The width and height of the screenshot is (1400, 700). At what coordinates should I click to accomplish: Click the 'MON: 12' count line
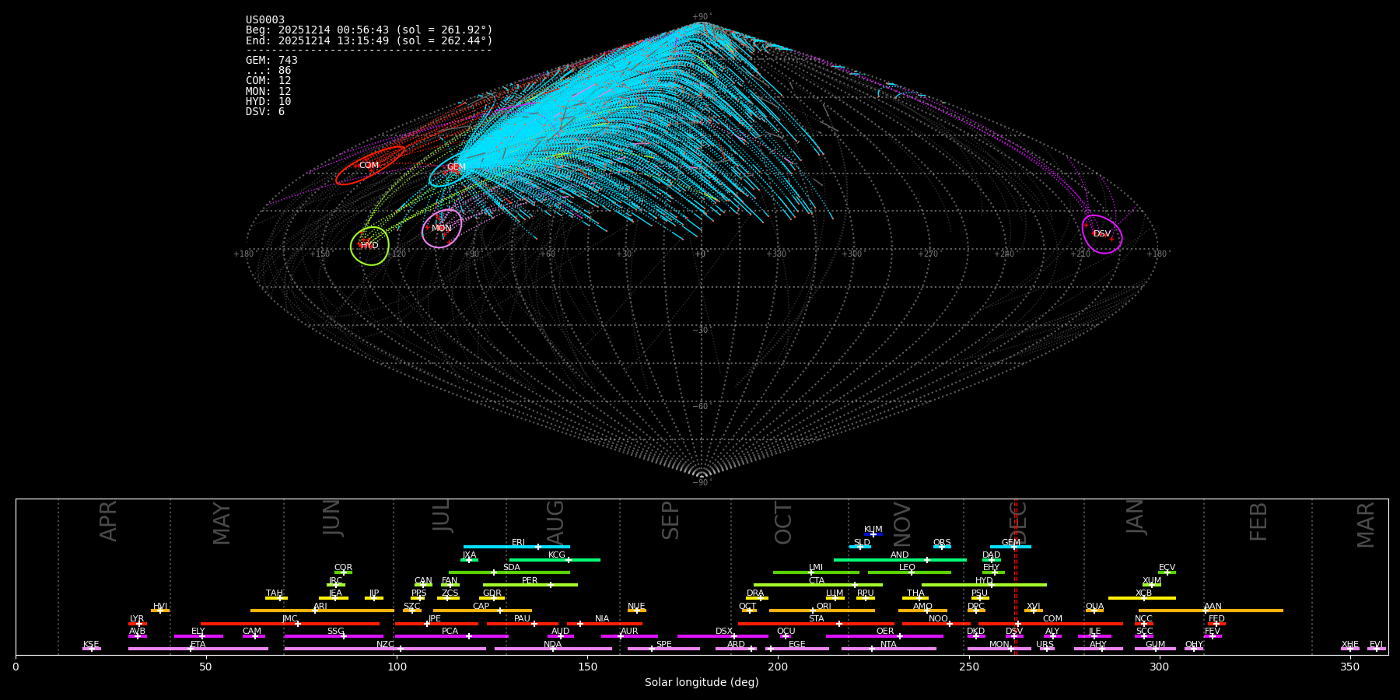click(268, 92)
